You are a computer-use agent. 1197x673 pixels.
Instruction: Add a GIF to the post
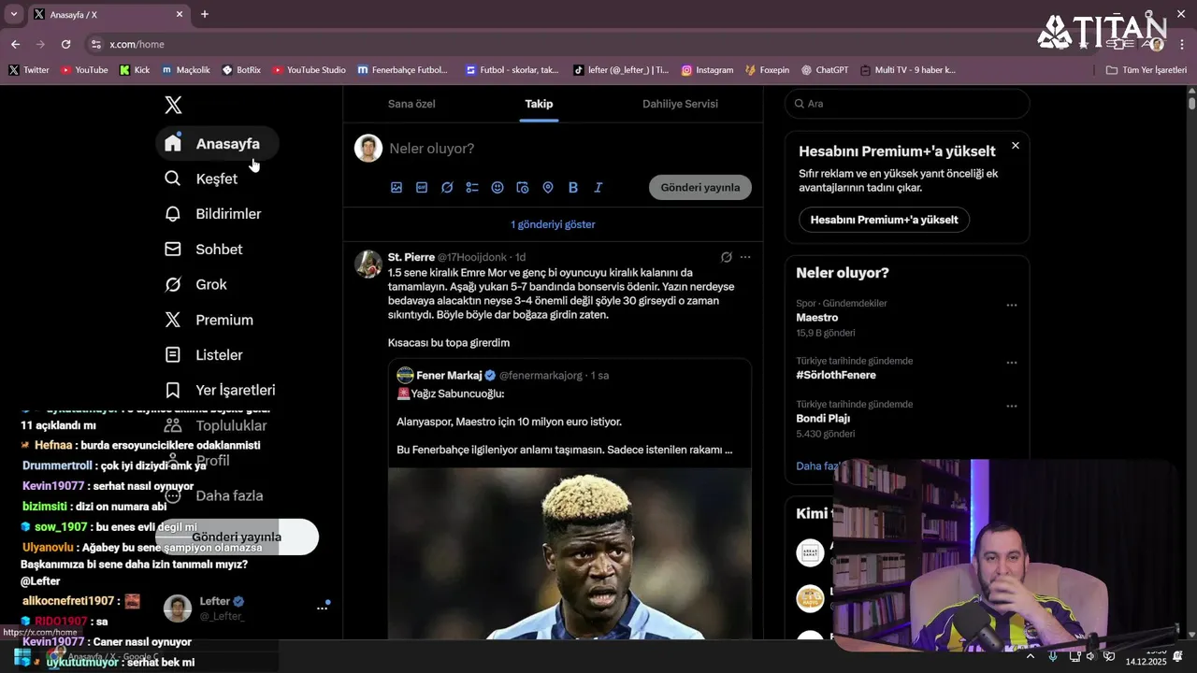pos(422,187)
